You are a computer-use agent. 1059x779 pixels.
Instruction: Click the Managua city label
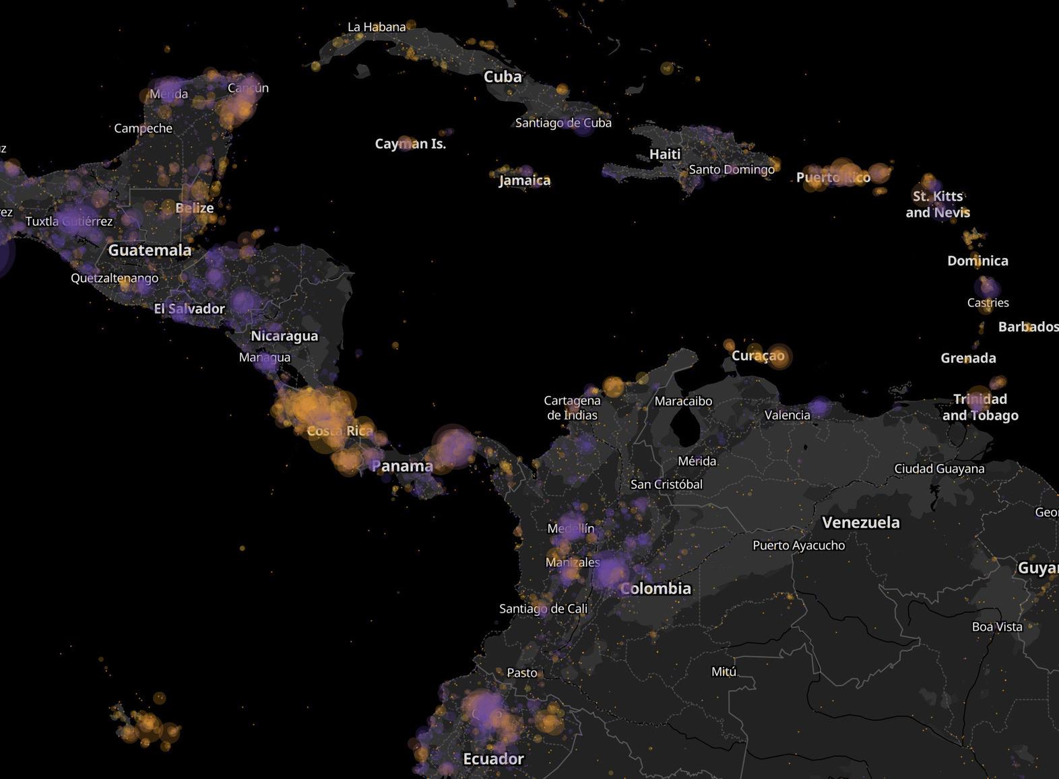[x=265, y=358]
